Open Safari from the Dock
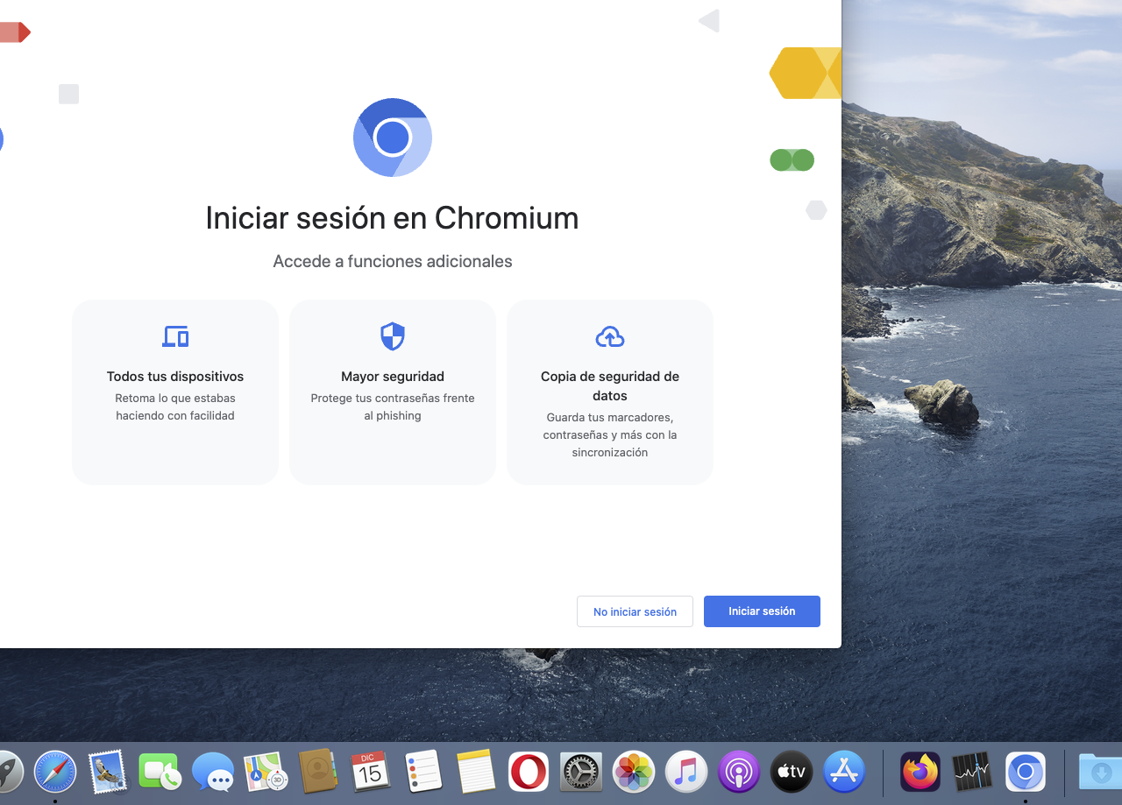The image size is (1122, 805). click(55, 773)
